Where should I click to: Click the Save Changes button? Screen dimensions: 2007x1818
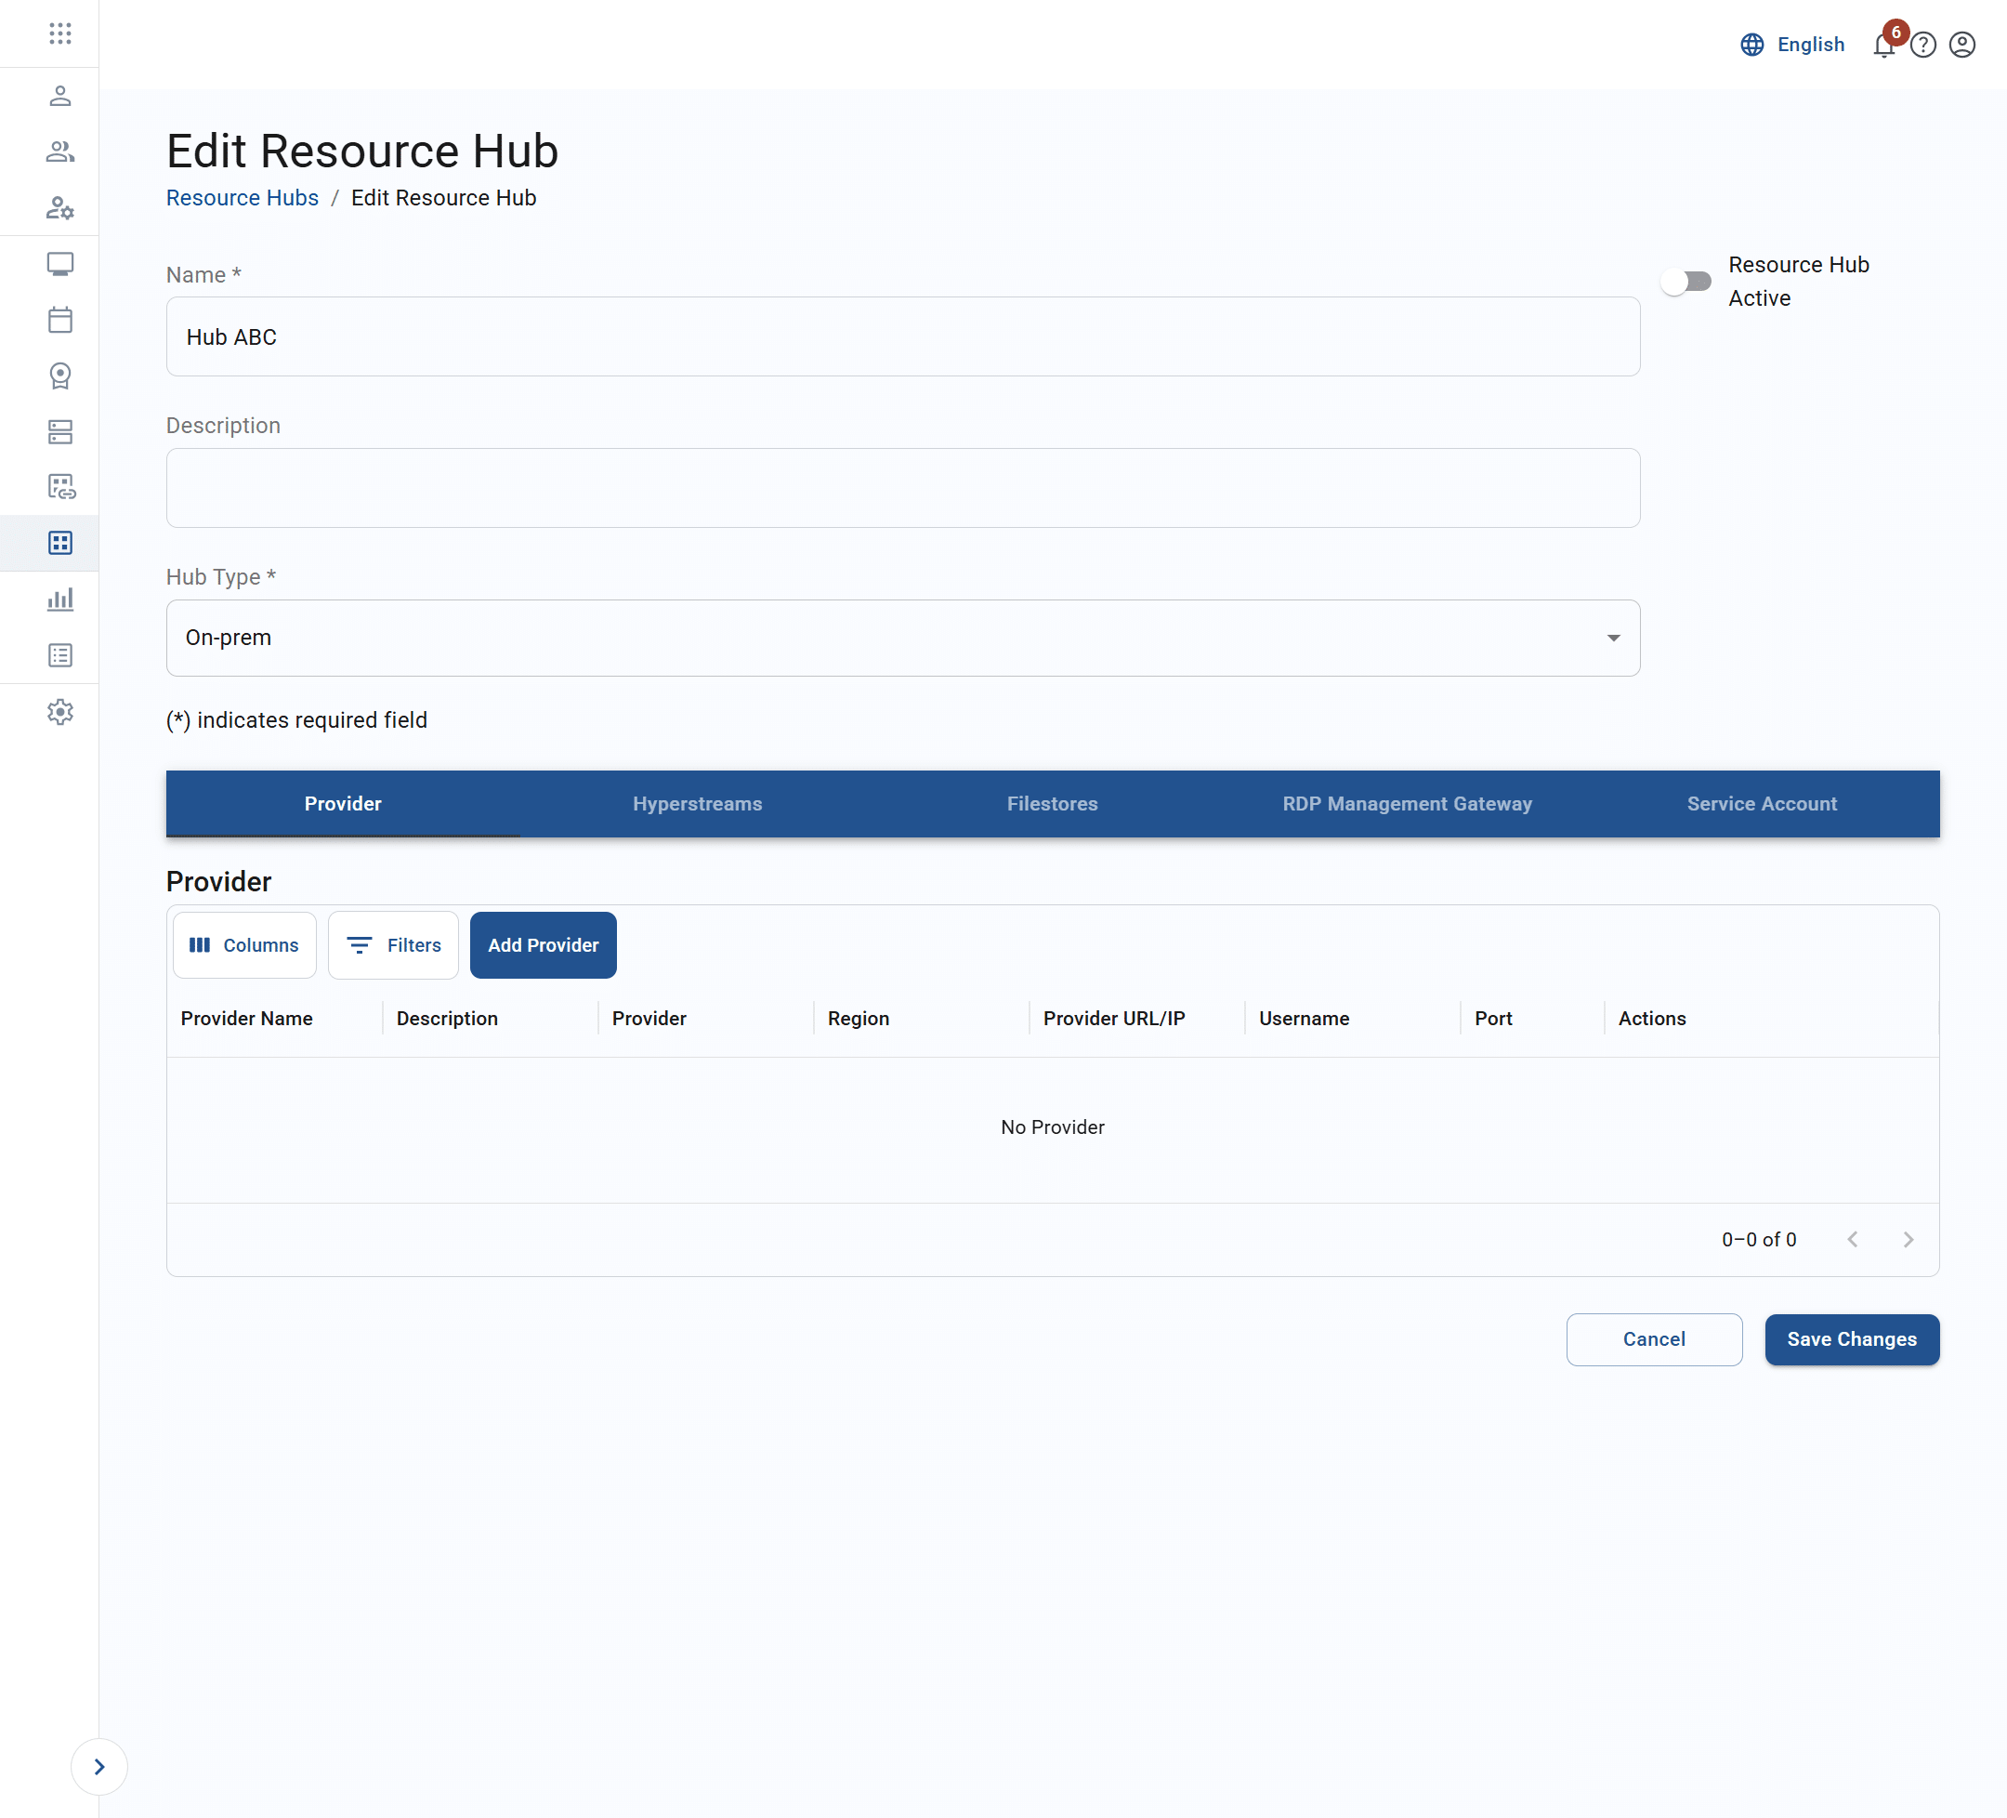tap(1851, 1339)
